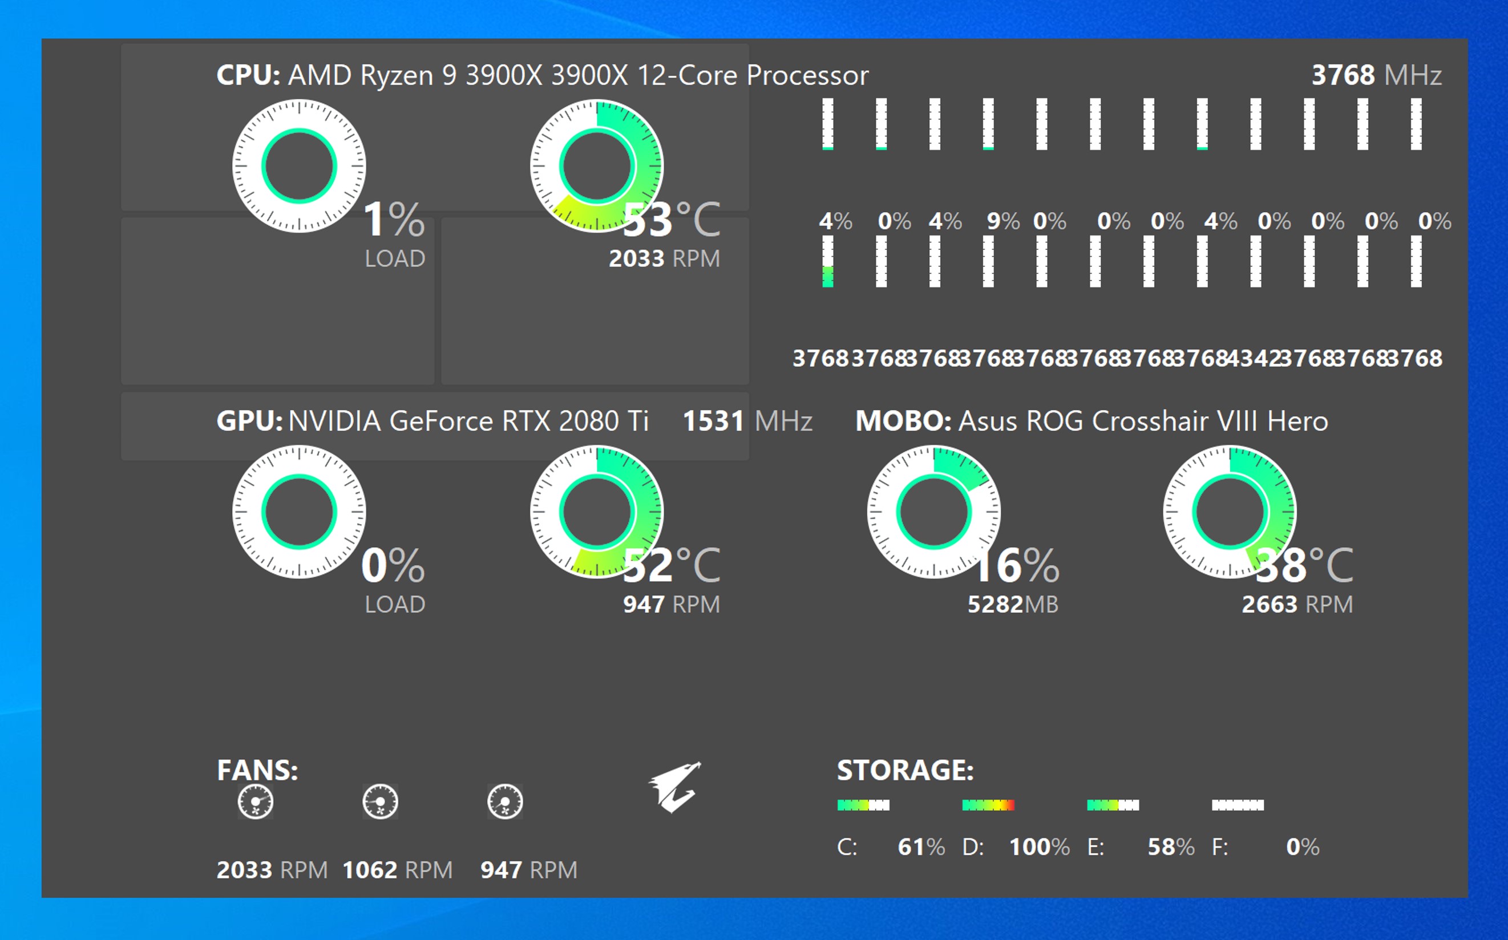The width and height of the screenshot is (1508, 940).
Task: Click the 3768 MHz CPU clock readout
Action: pyautogui.click(x=1376, y=75)
